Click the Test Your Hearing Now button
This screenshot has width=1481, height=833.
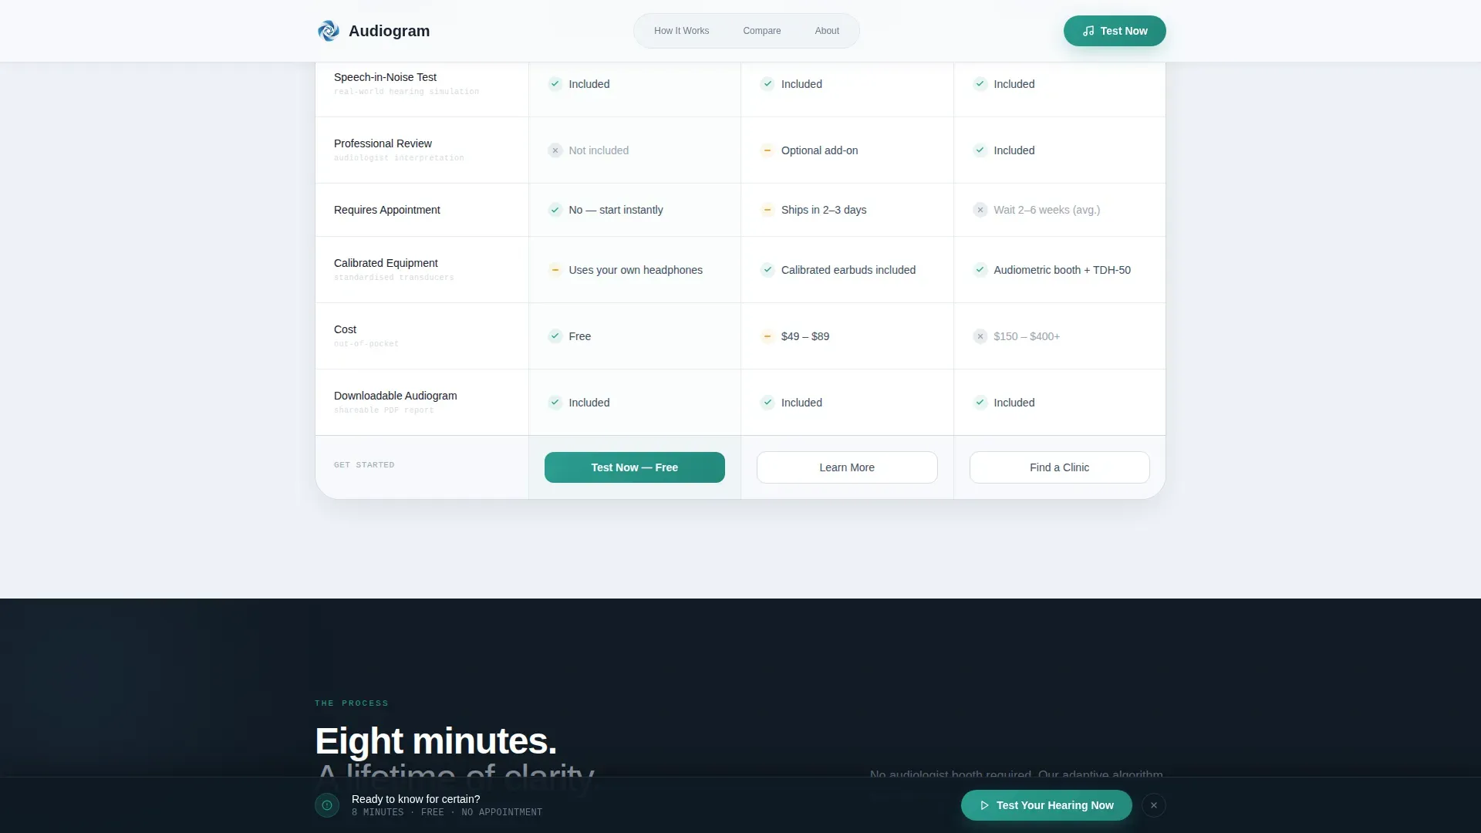tap(1047, 805)
